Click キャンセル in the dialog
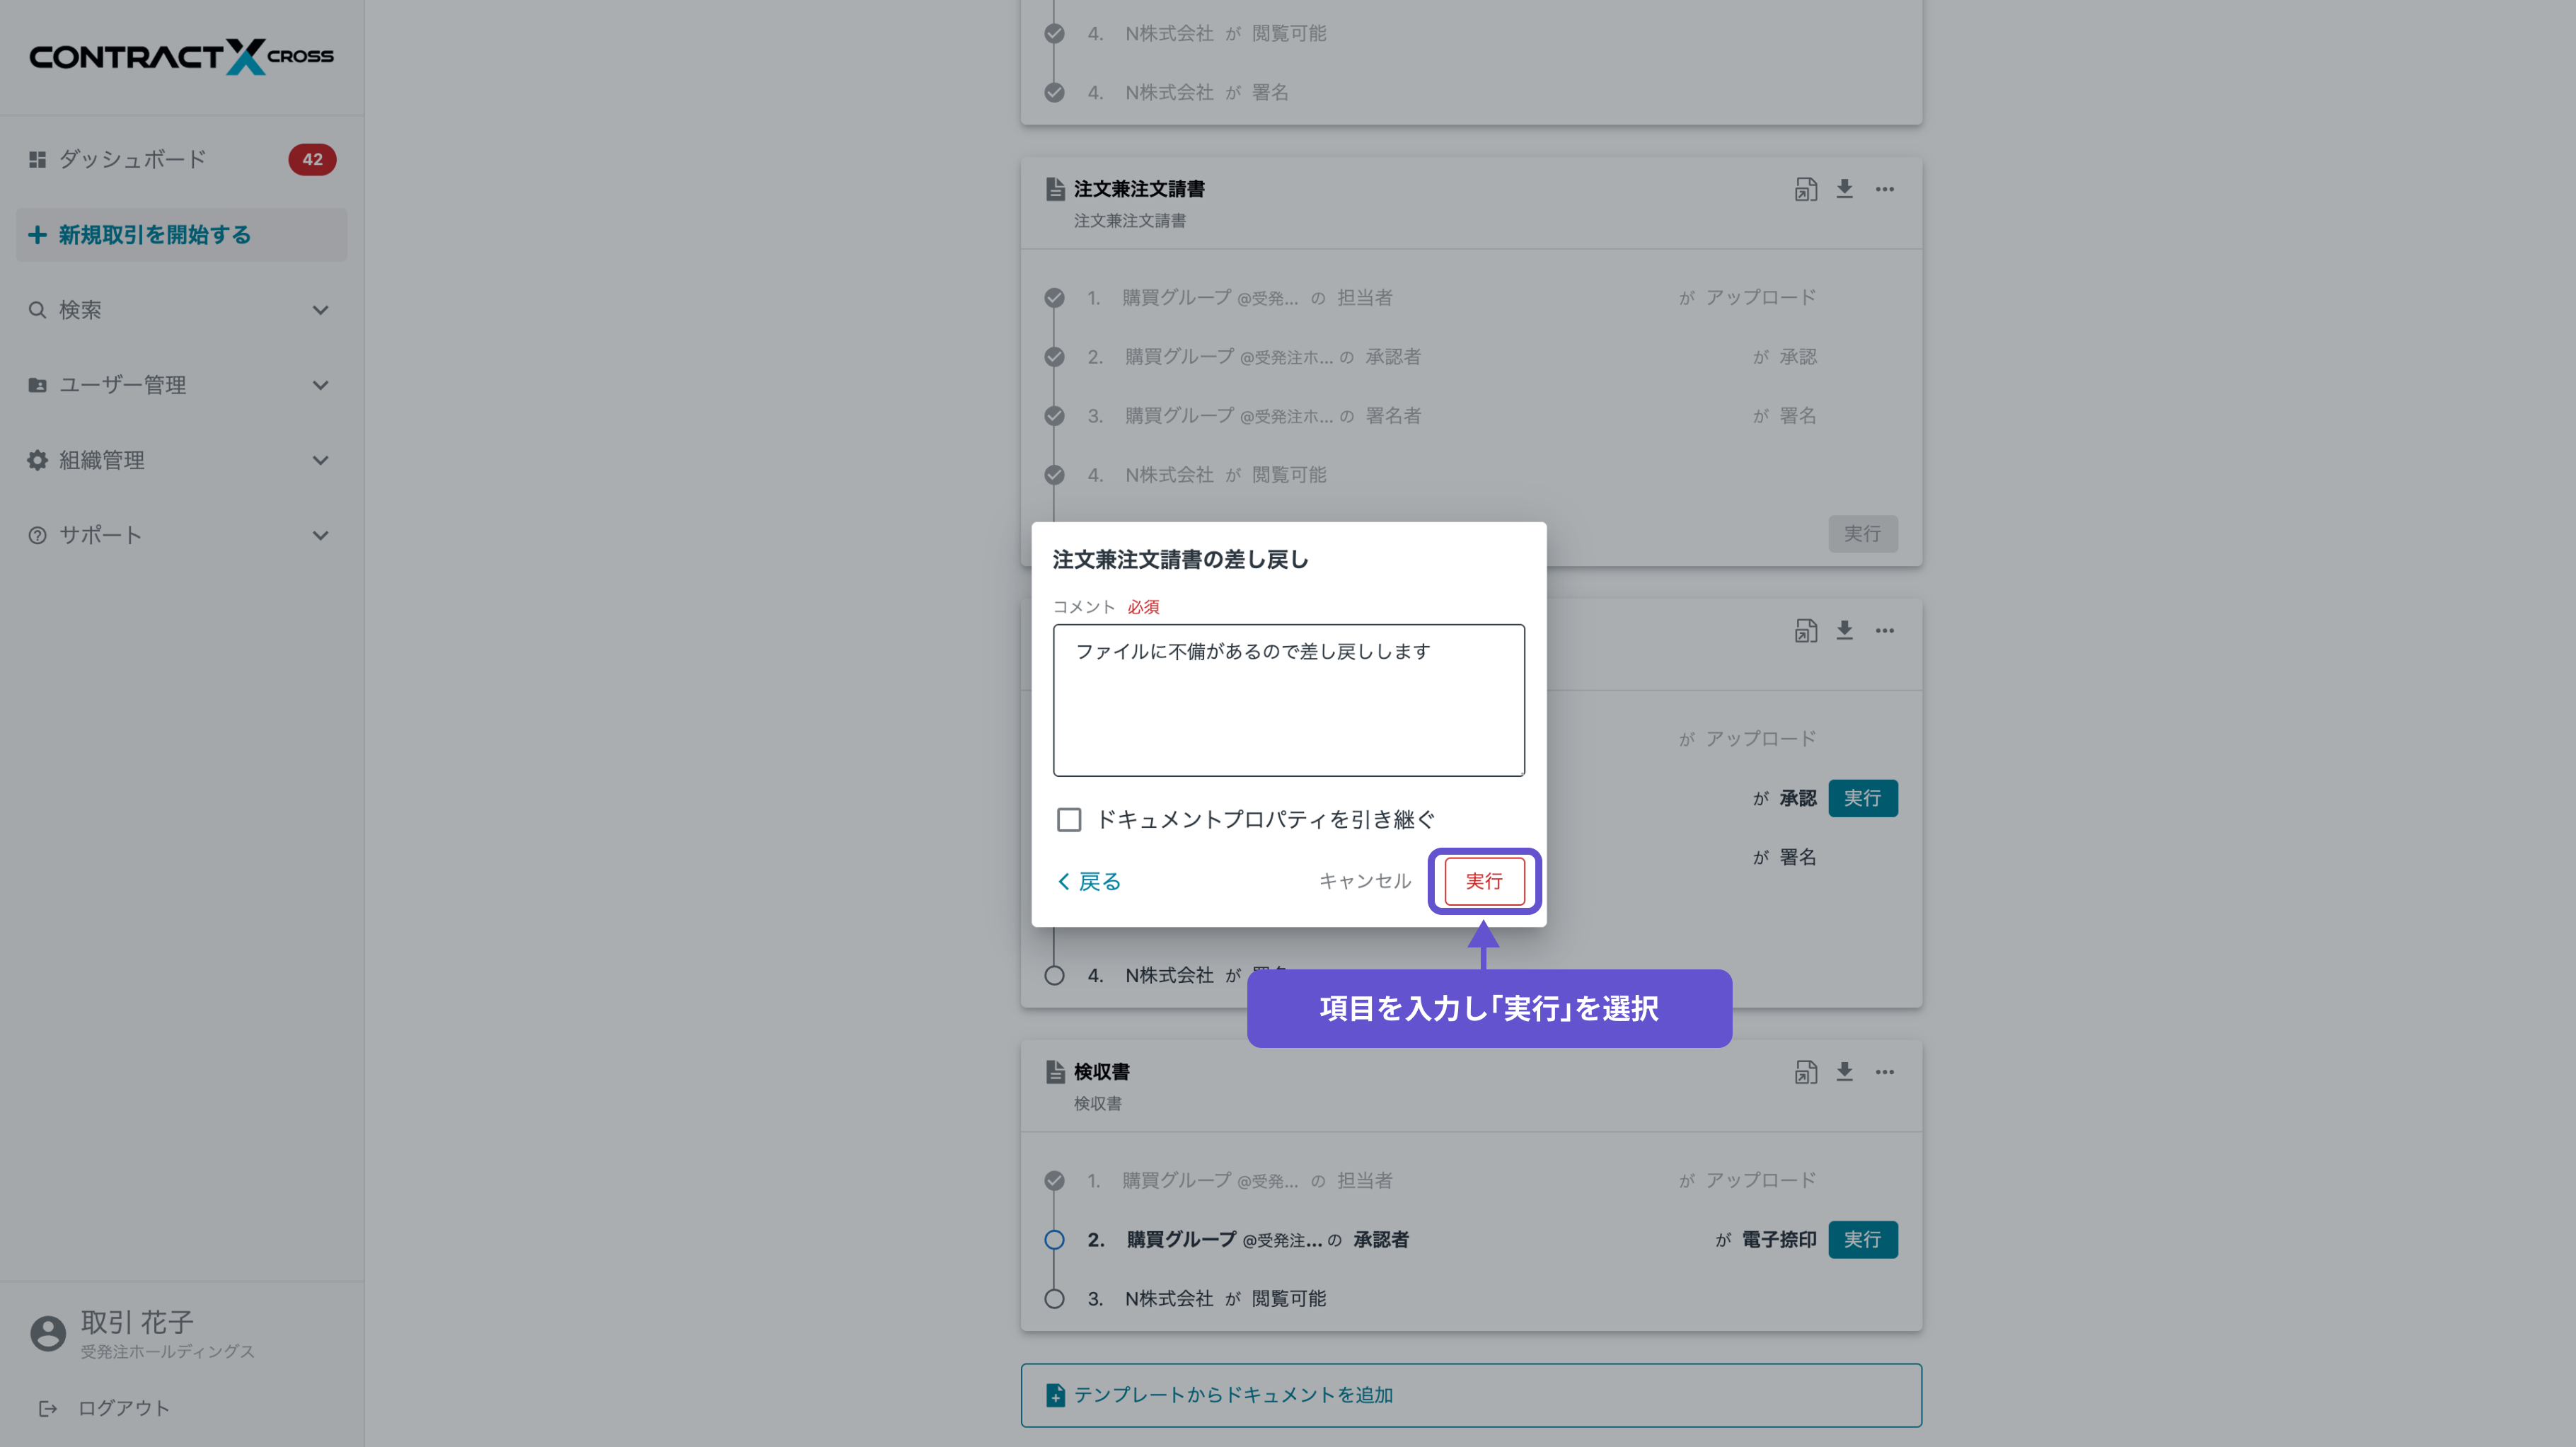2576x1447 pixels. (1364, 881)
